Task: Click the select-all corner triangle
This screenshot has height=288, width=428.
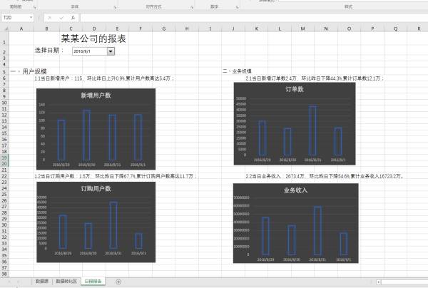Action: pyautogui.click(x=6, y=29)
